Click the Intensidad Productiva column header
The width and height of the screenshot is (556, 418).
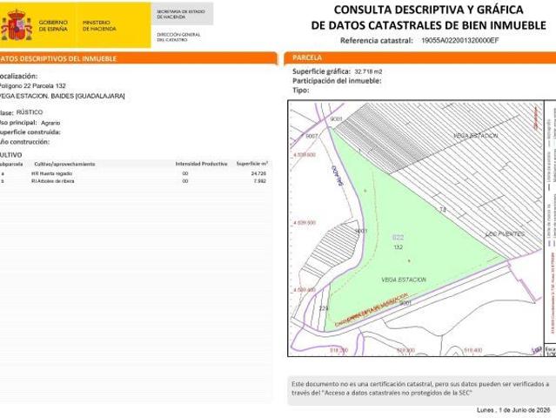click(201, 164)
